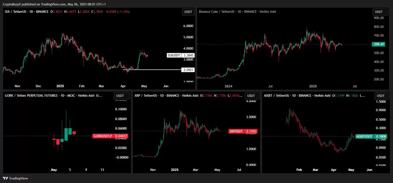The height and width of the screenshot is (183, 393).
Task: Click 700.00 on Binance Coin price axis
Action: point(379,35)
